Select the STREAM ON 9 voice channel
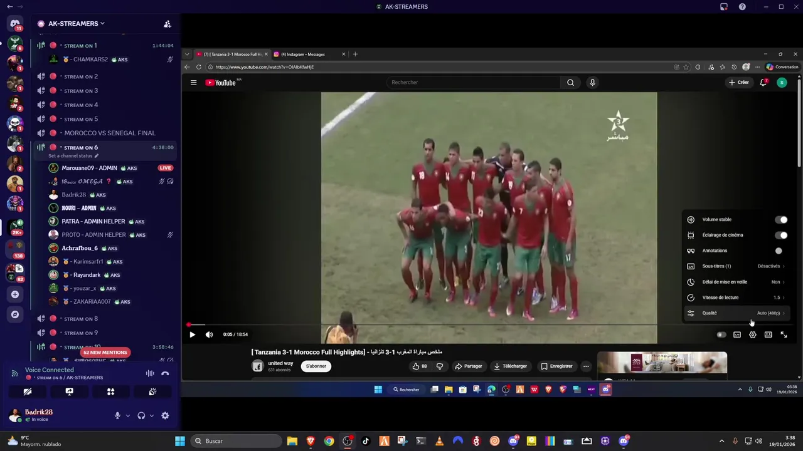 pyautogui.click(x=104, y=333)
